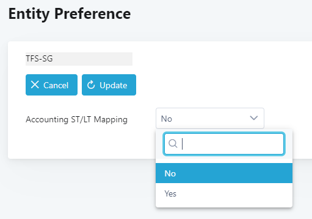This screenshot has height=219, width=312.
Task: Update the entity preference
Action: [109, 85]
